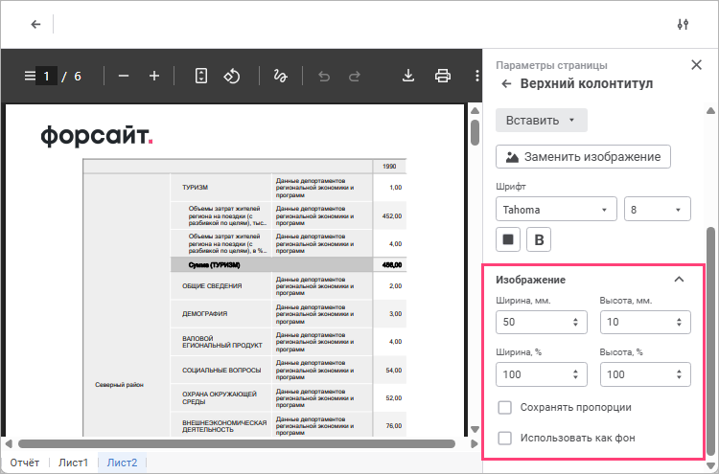Toggle the PDF sidebar menu icon
719x474 pixels.
pos(30,76)
